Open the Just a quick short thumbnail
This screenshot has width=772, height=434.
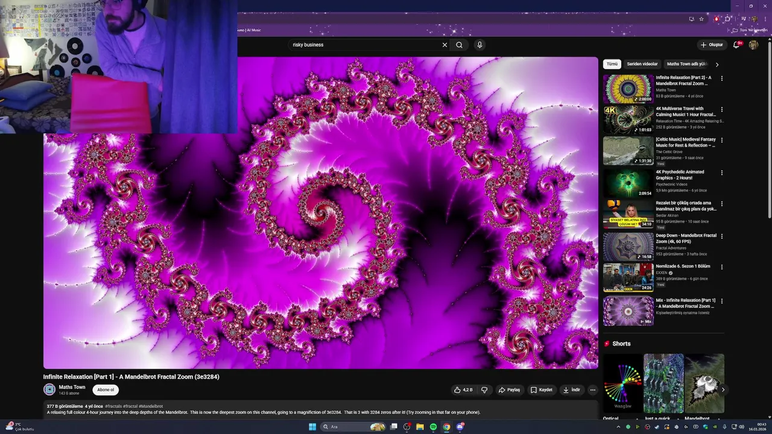pos(663,383)
